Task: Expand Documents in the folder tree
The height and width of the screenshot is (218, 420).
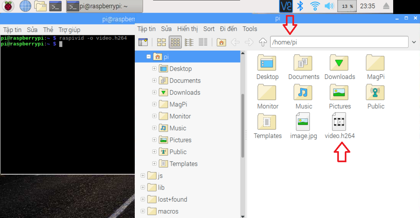Action: coord(154,81)
